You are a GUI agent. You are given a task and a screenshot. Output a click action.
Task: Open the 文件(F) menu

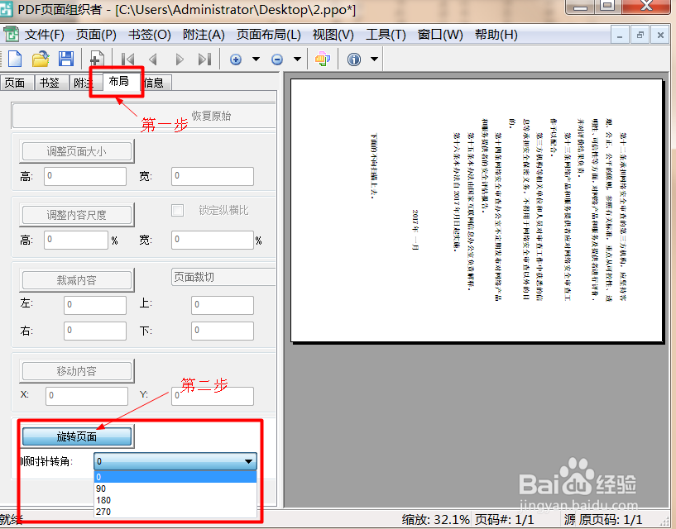point(45,35)
